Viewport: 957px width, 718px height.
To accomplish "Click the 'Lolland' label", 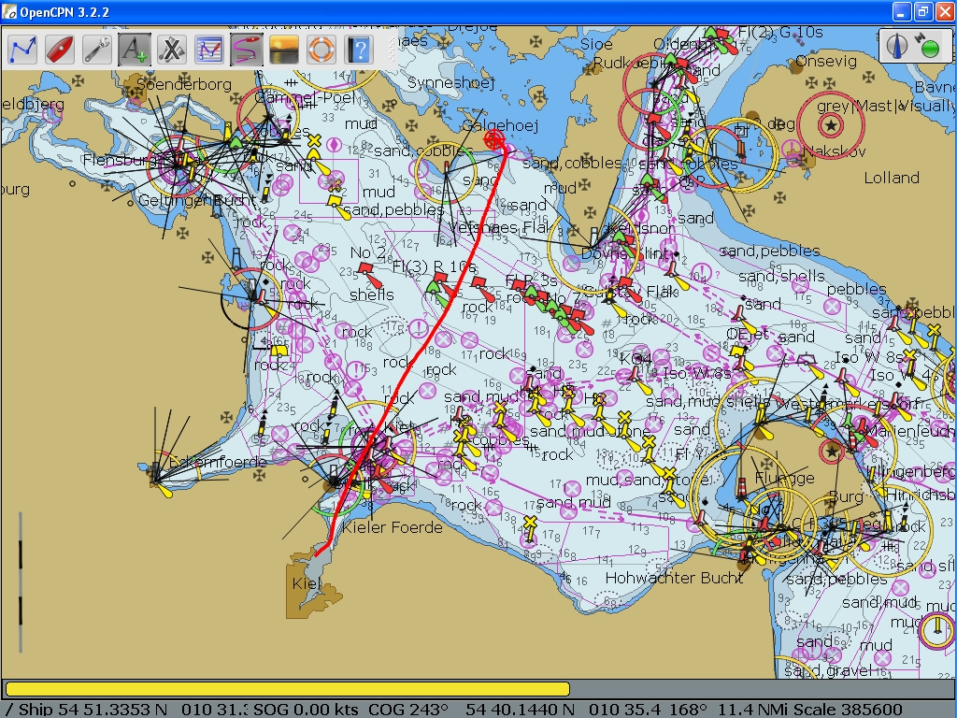I will [892, 178].
